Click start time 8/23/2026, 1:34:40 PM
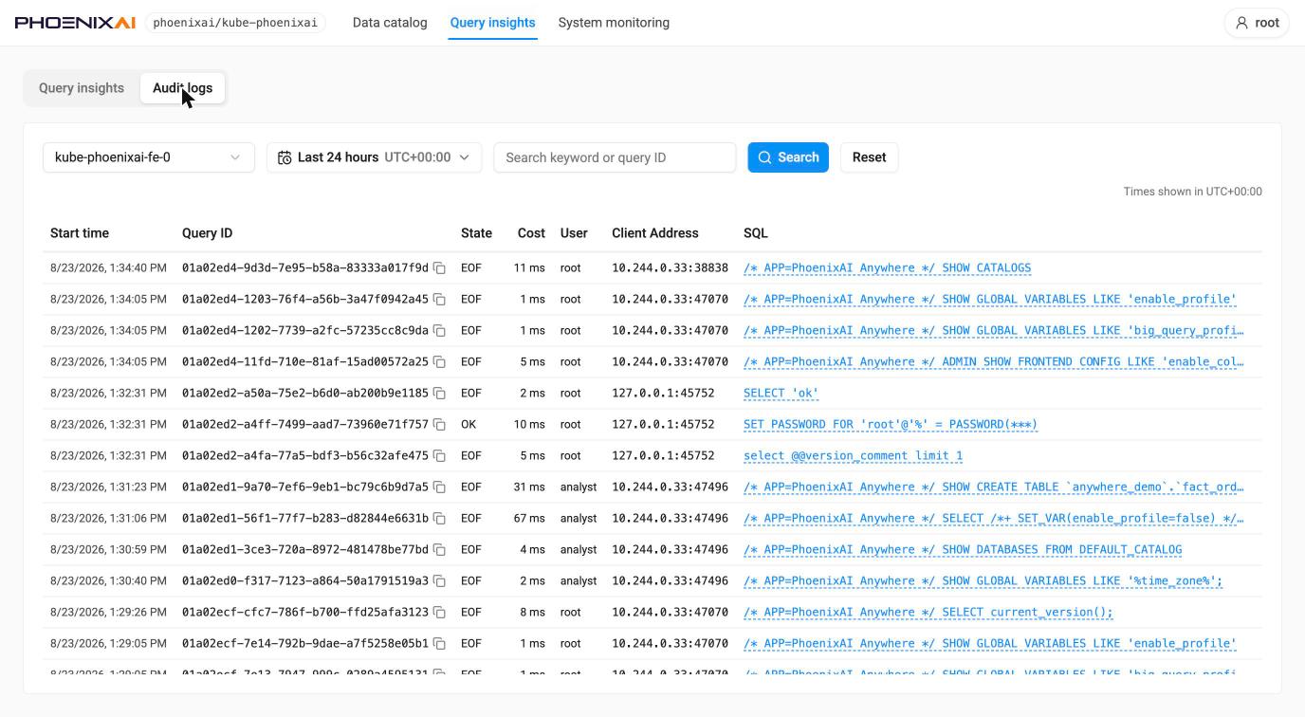The image size is (1305, 717). pyautogui.click(x=108, y=268)
